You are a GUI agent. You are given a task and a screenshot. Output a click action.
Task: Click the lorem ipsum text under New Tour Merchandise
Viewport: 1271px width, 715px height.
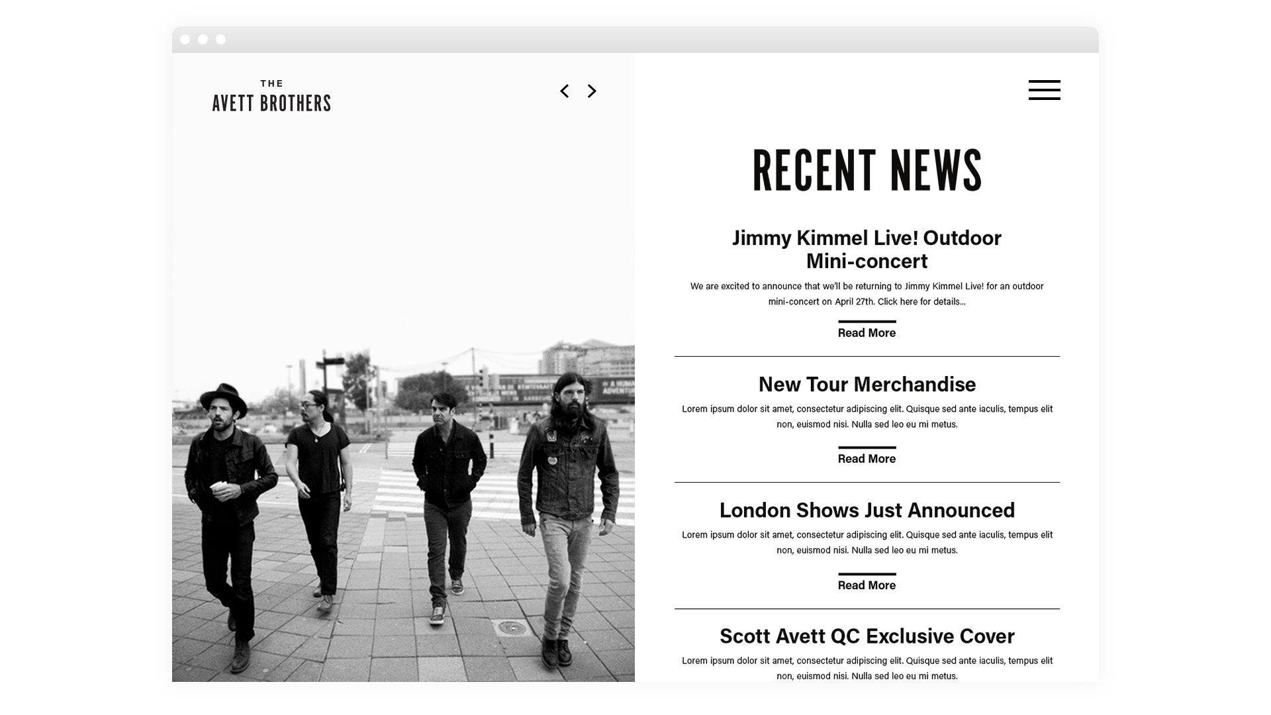(867, 416)
